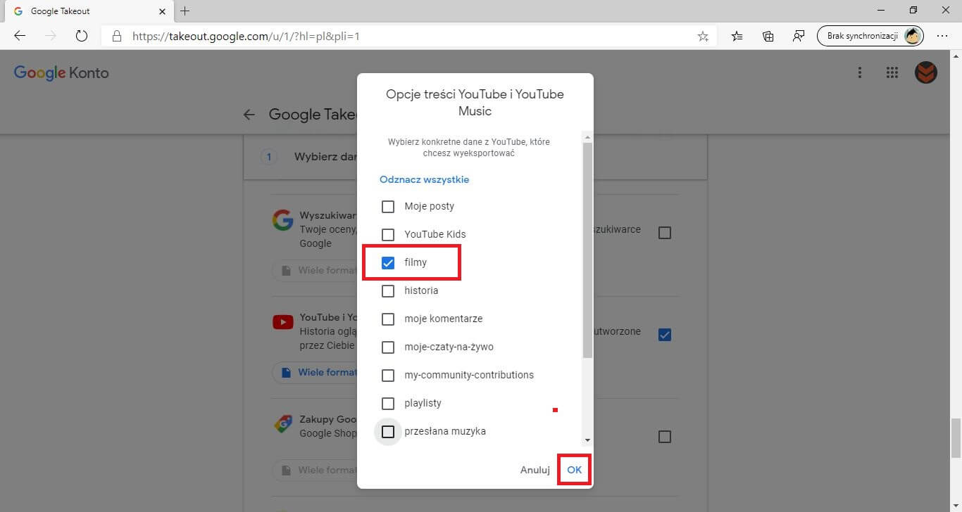This screenshot has height=512, width=962.
Task: Tick the historia checkbox
Action: (x=388, y=291)
